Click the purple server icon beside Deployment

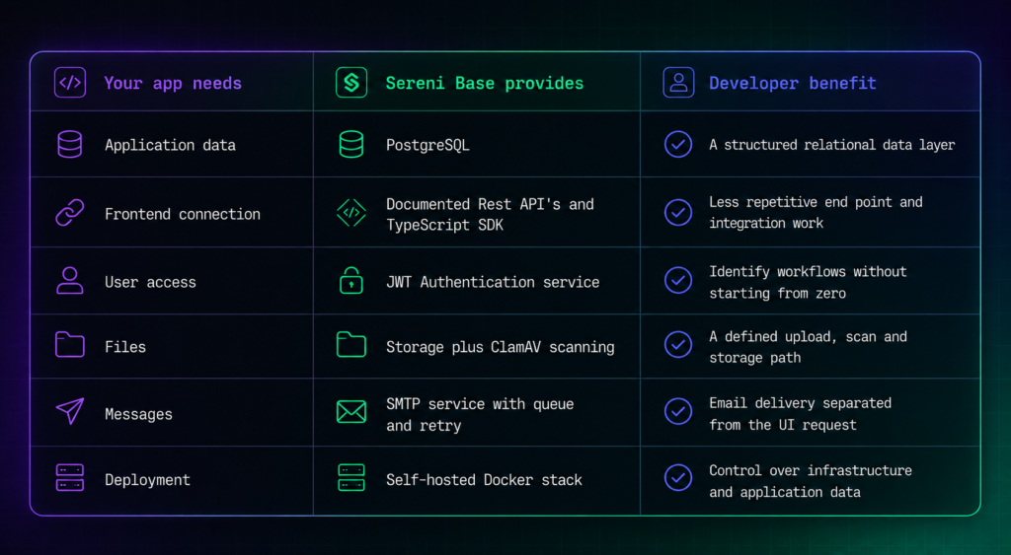[70, 478]
